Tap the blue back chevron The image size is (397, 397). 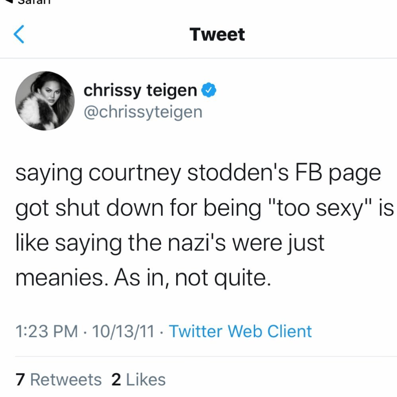point(19,34)
